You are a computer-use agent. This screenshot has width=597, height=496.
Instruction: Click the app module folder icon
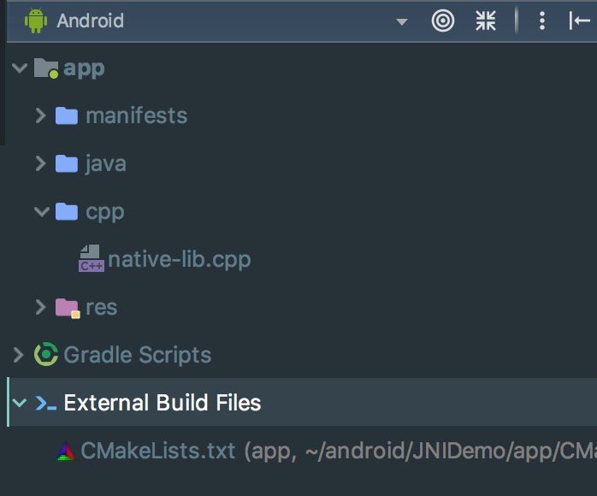(46, 68)
